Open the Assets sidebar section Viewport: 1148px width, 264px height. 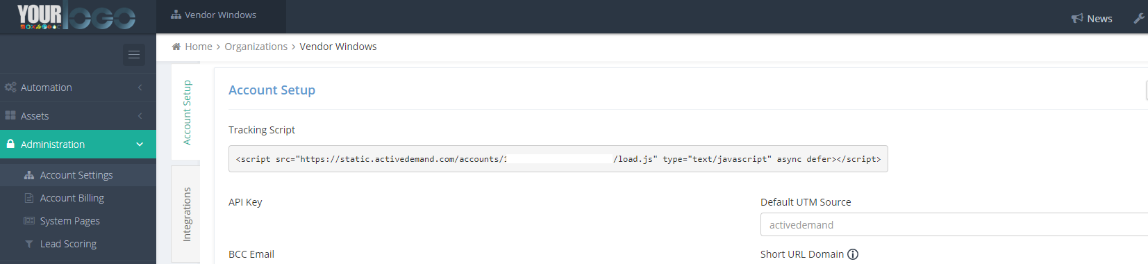[78, 116]
